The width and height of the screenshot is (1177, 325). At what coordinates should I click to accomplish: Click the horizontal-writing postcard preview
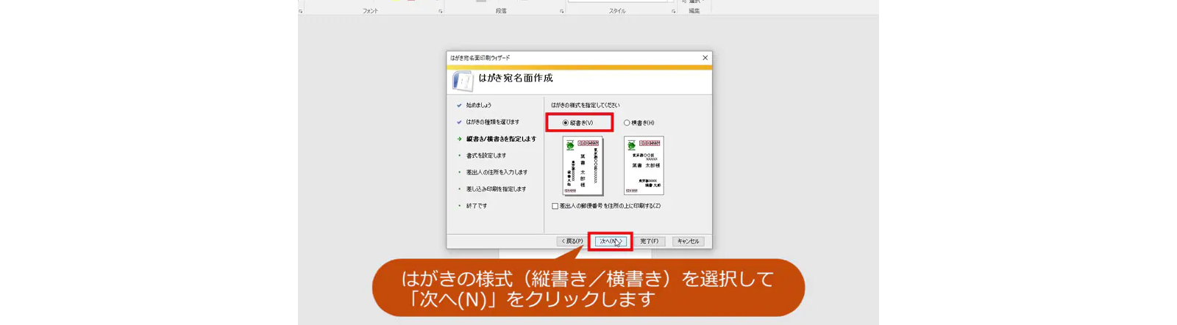[644, 166]
